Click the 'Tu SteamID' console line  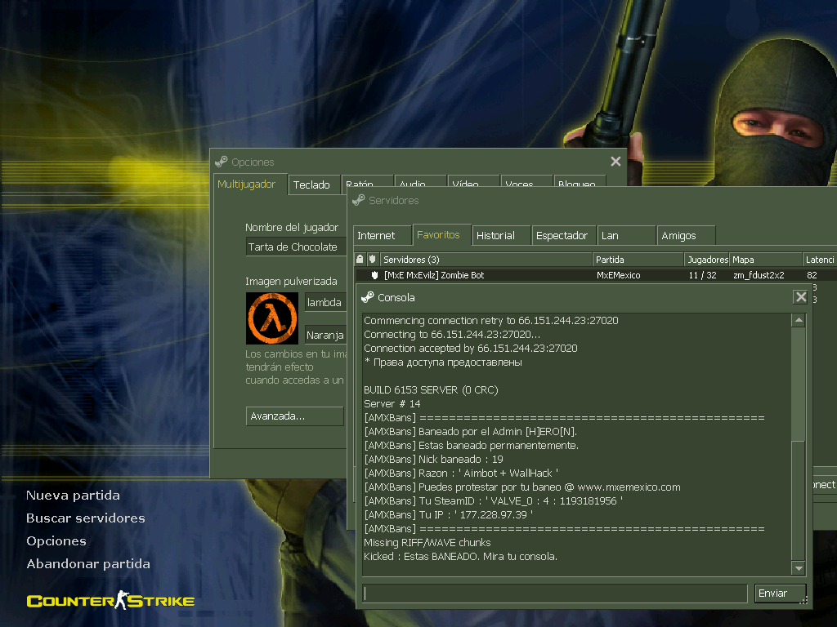coord(493,500)
